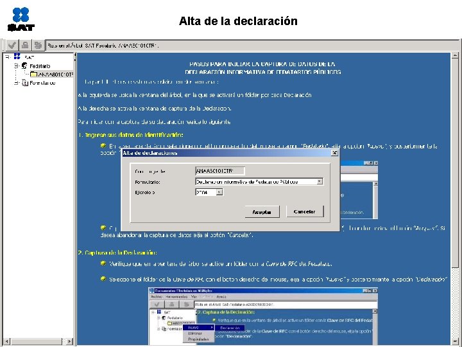Click the Fedatario person icon
Viewport: 462px width, 347px height.
pyautogui.click(x=24, y=66)
